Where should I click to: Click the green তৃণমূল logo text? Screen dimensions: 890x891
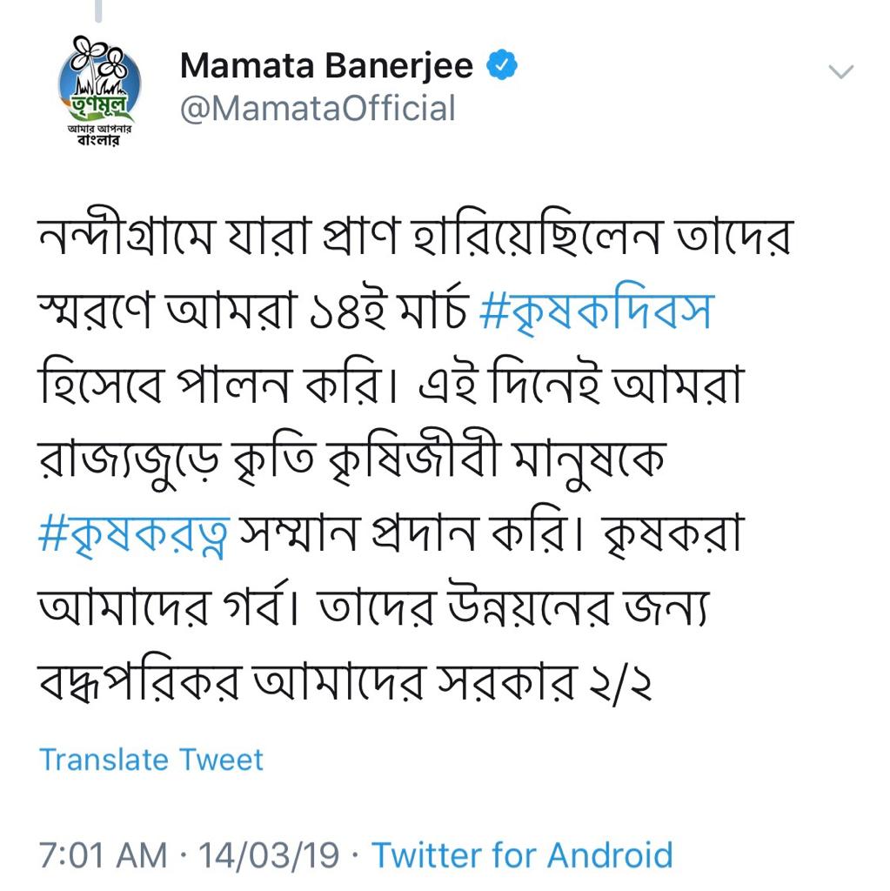[100, 104]
